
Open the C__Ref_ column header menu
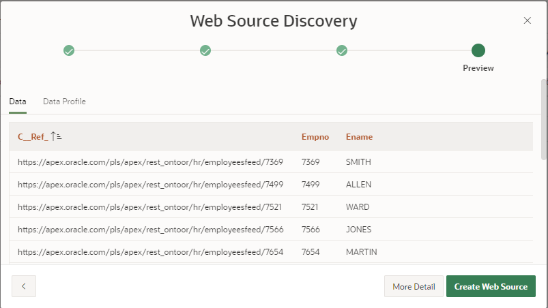click(x=33, y=137)
